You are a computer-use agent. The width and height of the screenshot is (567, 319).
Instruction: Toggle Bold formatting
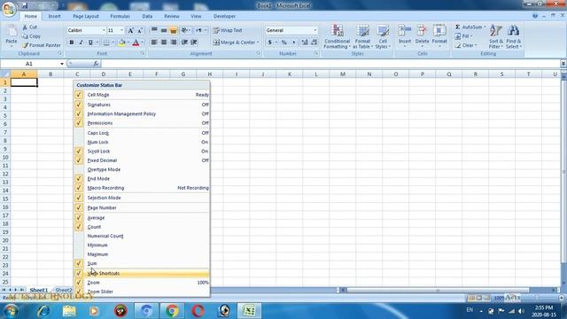pyautogui.click(x=72, y=43)
